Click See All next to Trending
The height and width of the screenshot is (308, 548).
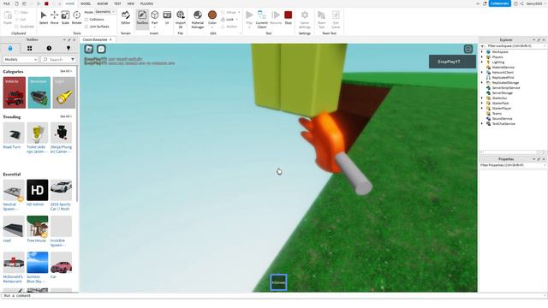(x=66, y=116)
